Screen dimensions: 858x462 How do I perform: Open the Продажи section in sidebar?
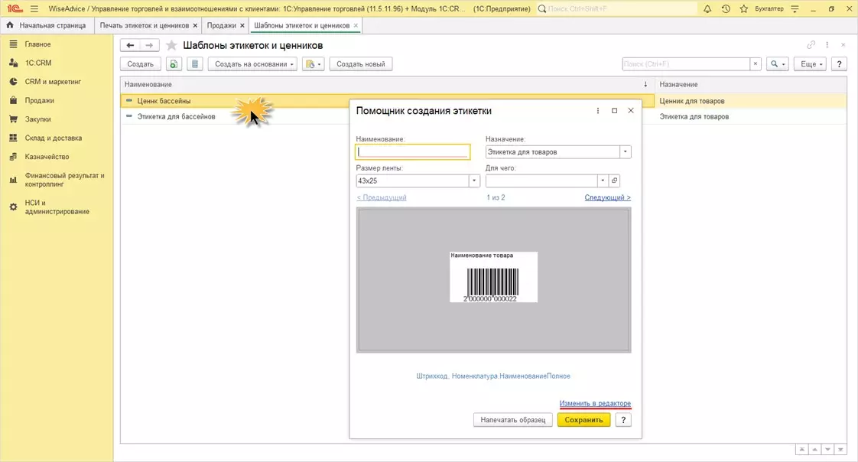[39, 100]
